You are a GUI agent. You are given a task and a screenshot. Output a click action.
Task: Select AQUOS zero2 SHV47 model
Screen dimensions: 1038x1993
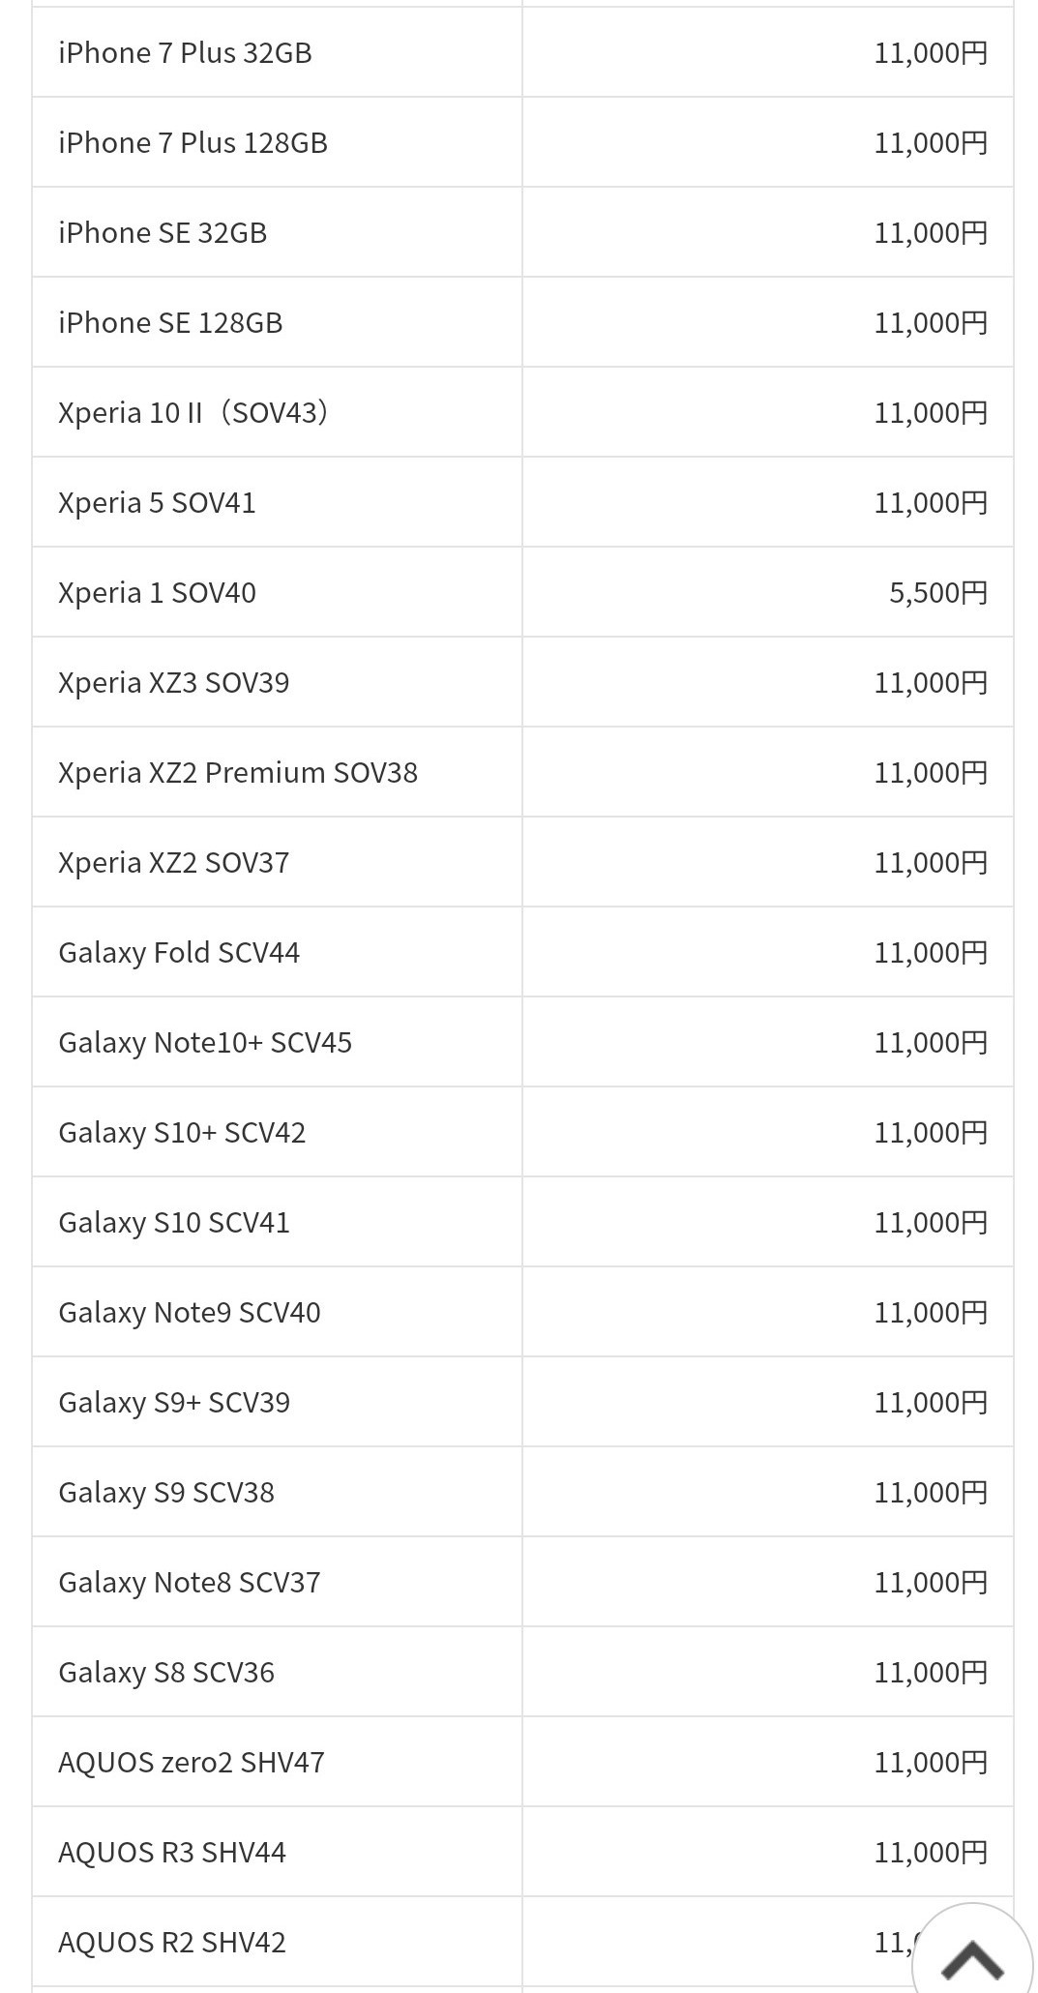pos(192,1763)
